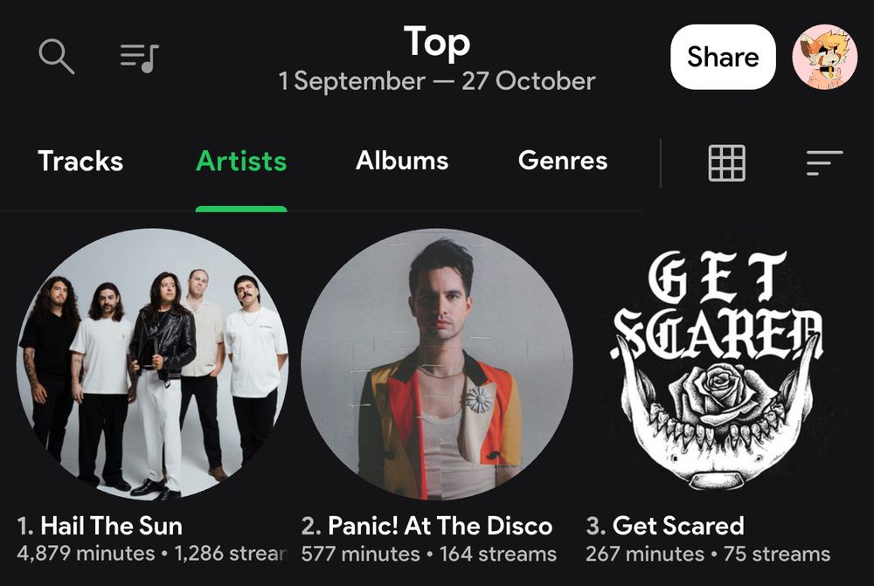Open the profile avatar picture
This screenshot has height=586, width=874.
[x=824, y=57]
